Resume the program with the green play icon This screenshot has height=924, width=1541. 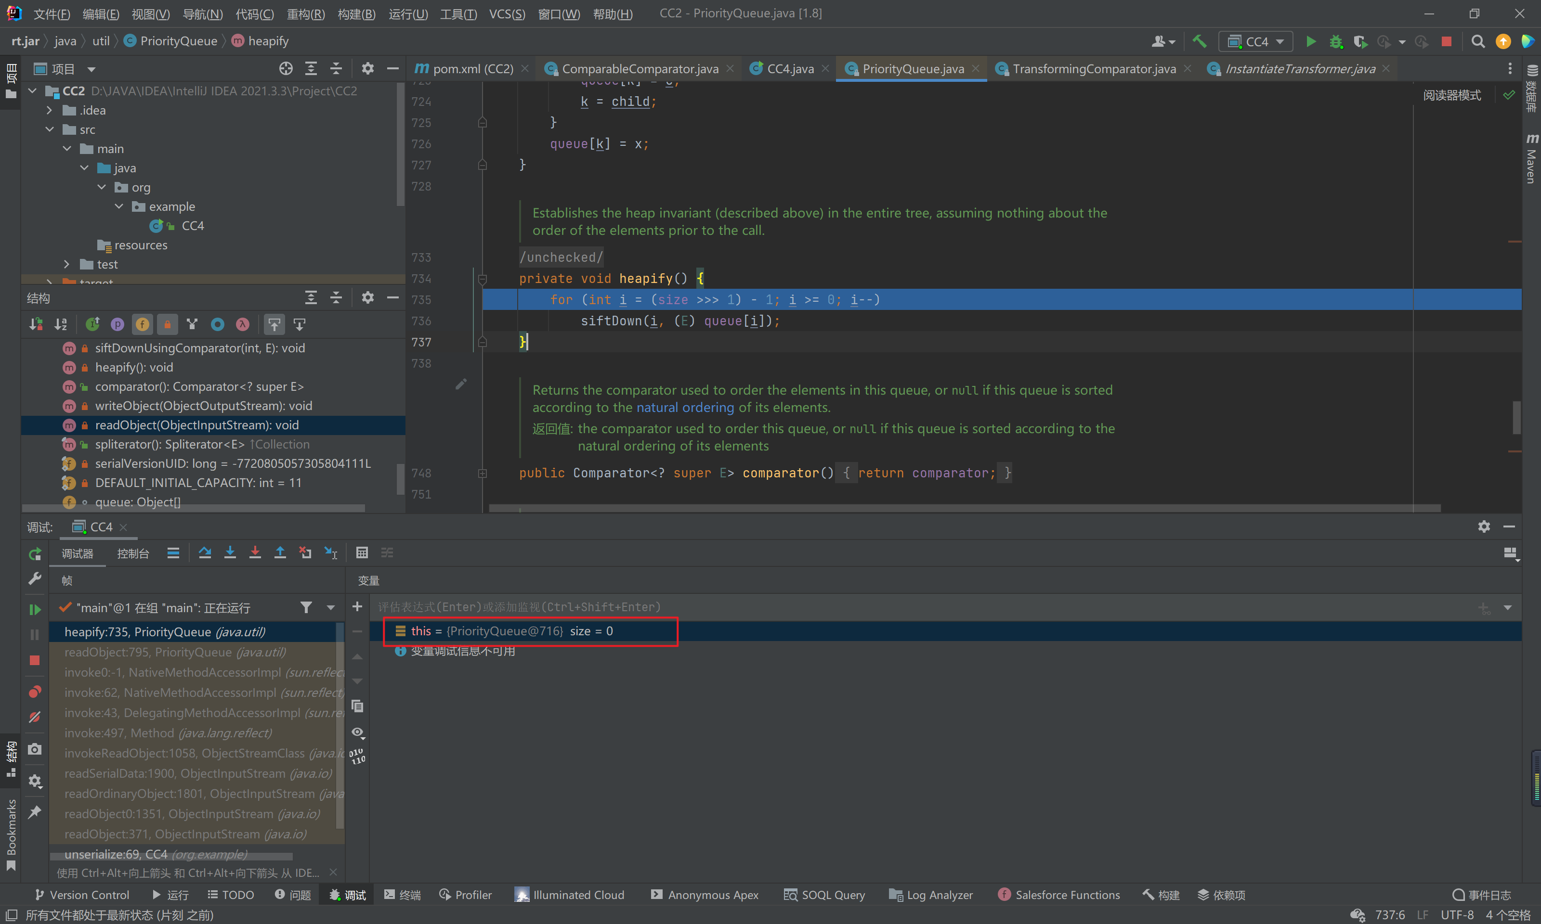pyautogui.click(x=35, y=610)
